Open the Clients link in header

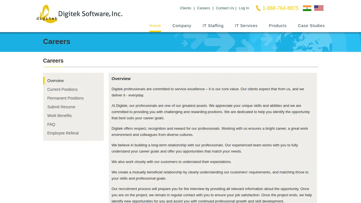coord(186,8)
